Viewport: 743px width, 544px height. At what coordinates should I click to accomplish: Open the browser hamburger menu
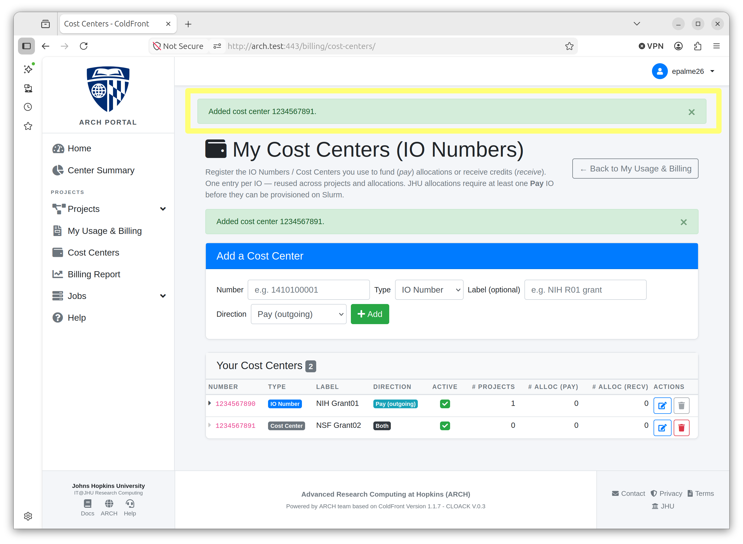coord(716,46)
